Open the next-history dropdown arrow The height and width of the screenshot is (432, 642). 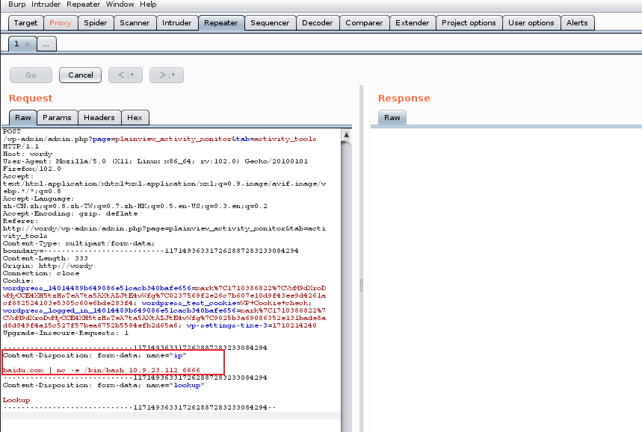point(173,75)
